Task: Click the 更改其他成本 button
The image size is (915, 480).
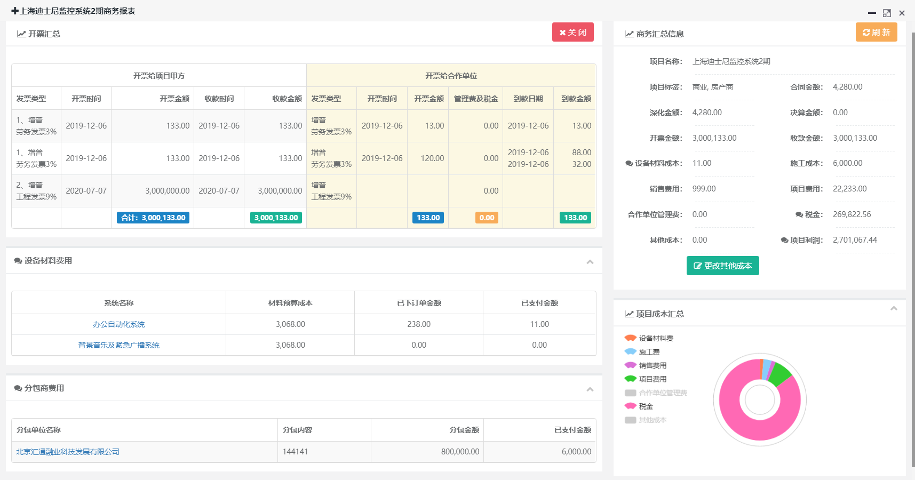Action: [722, 266]
